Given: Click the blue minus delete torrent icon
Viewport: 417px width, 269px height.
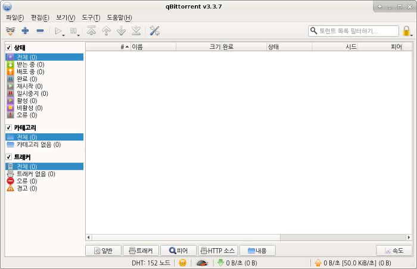Looking at the screenshot, I should 40,31.
